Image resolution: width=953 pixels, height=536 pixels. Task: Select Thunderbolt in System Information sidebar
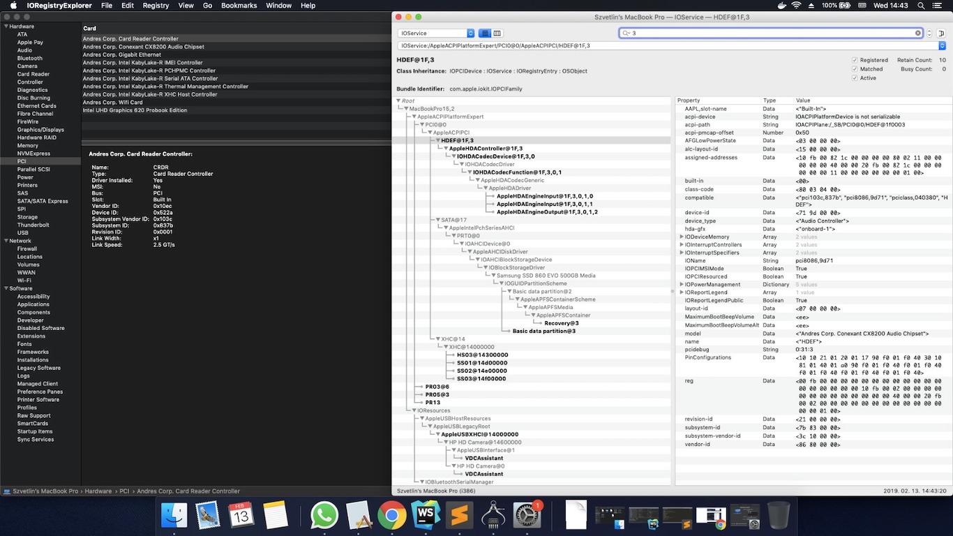coord(33,225)
